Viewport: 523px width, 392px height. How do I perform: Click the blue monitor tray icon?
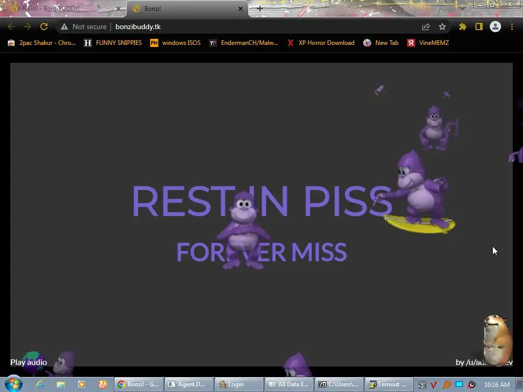[459, 385]
